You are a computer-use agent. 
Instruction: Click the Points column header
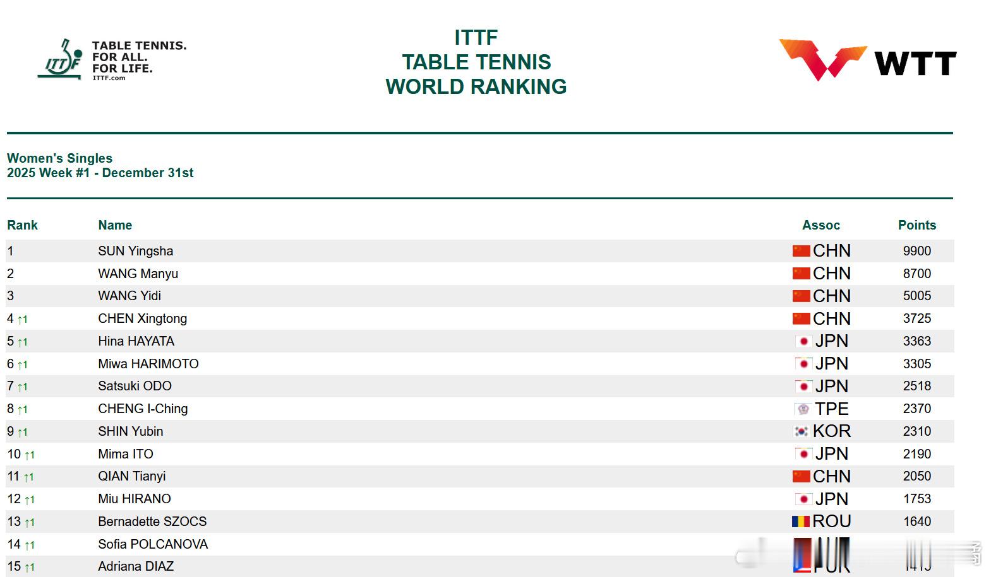(917, 225)
